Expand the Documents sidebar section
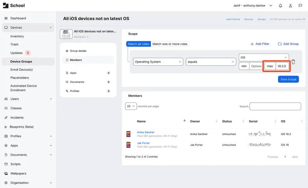The height and width of the screenshot is (188, 308). pos(51,155)
